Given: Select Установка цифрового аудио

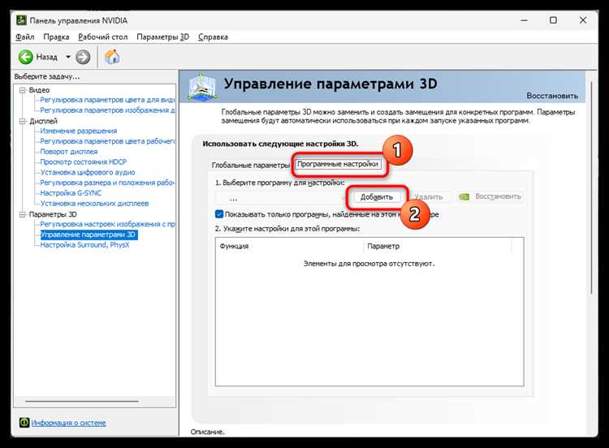Looking at the screenshot, I should 88,172.
